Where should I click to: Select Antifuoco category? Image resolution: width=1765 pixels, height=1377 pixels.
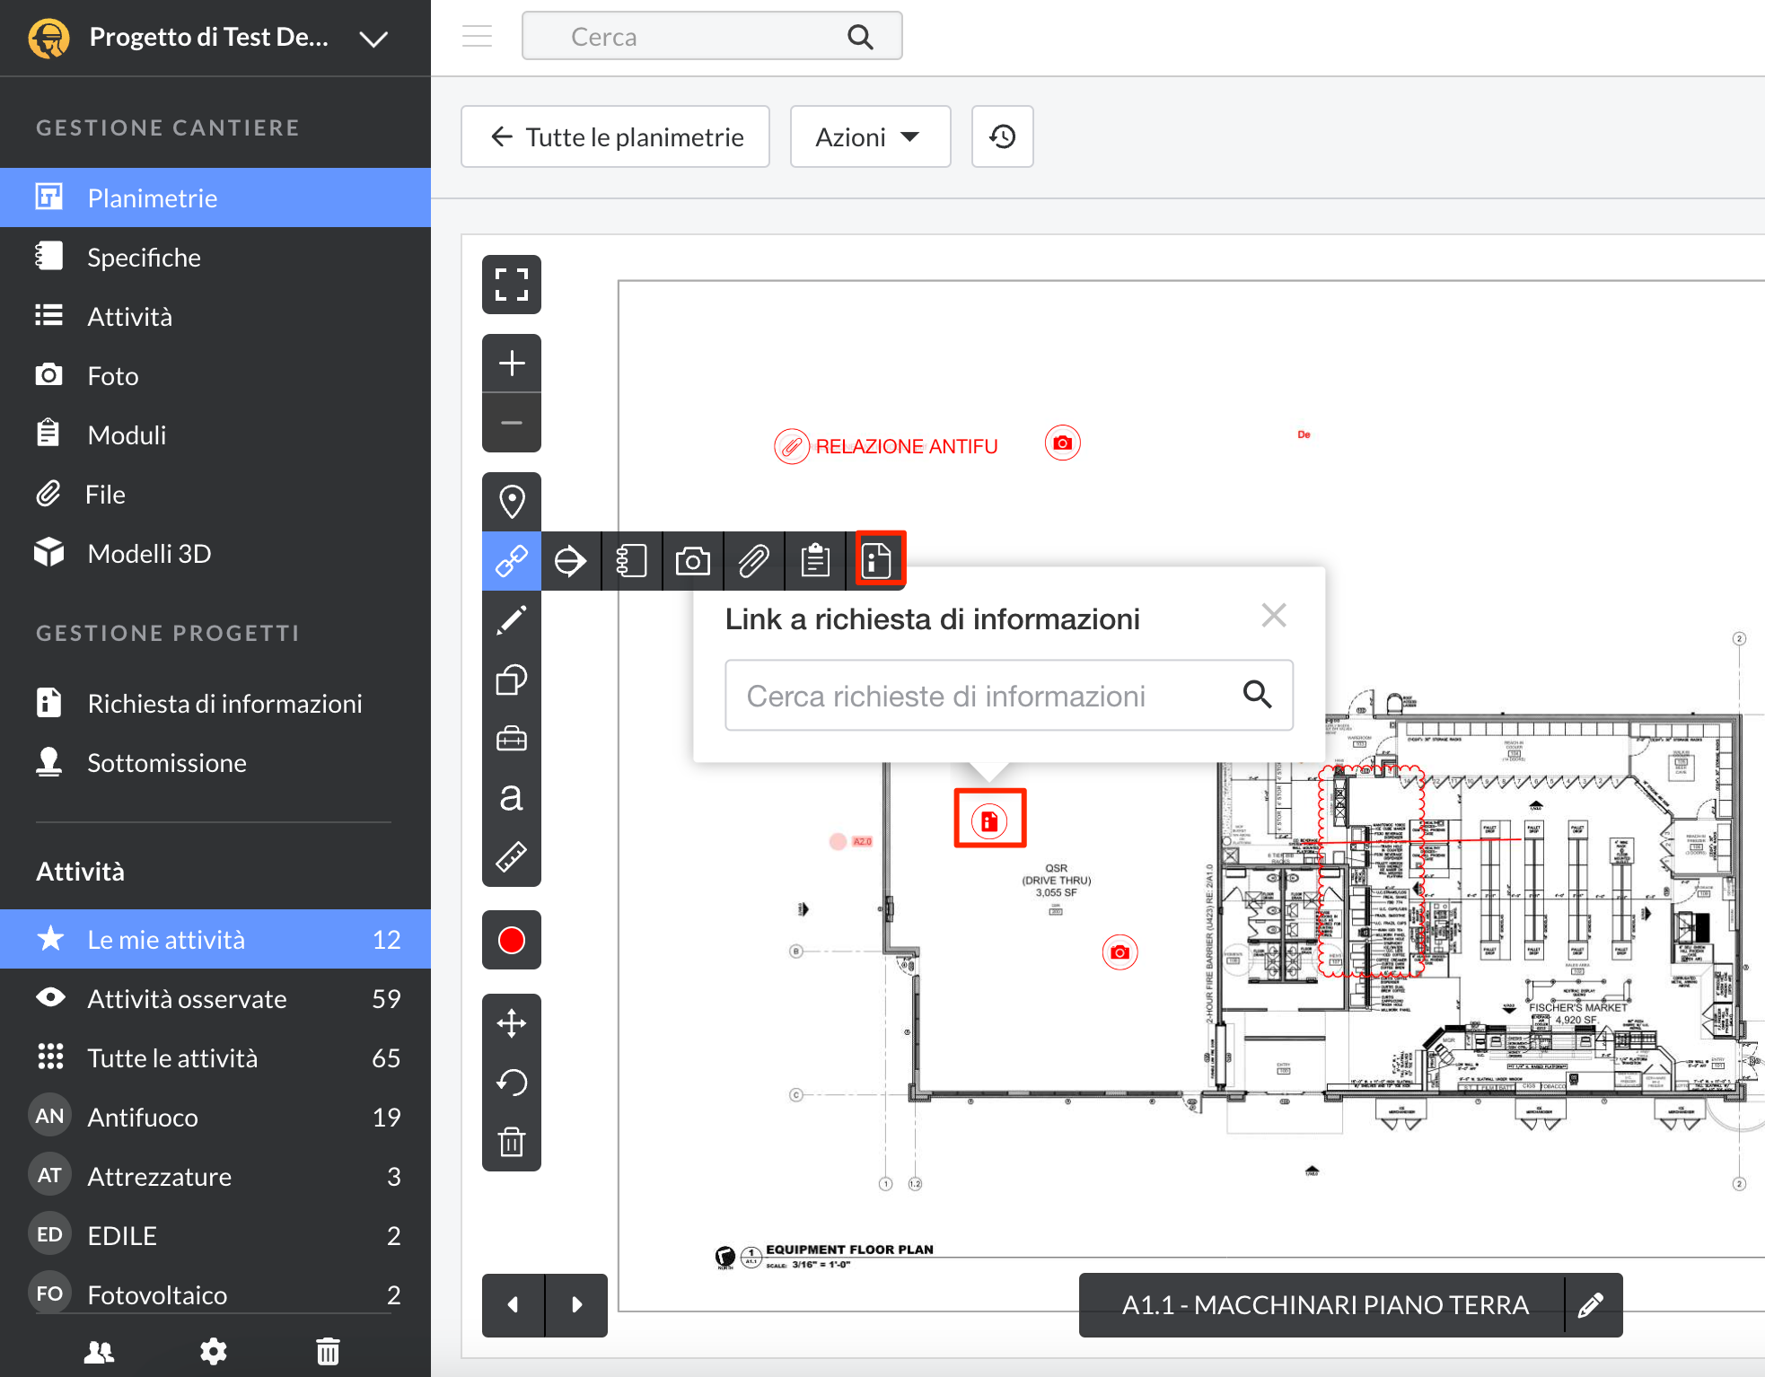pos(215,1117)
